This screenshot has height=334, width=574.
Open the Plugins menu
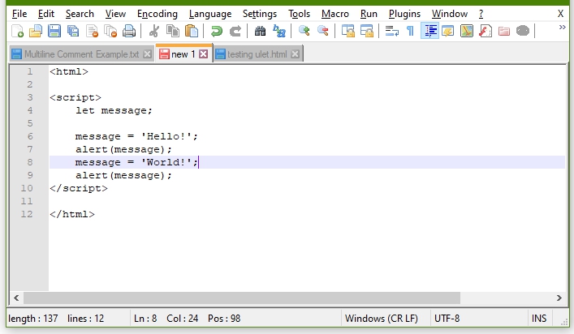(404, 14)
